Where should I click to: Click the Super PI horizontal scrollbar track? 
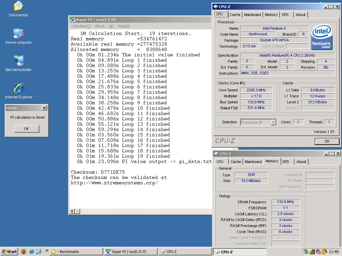point(146,211)
